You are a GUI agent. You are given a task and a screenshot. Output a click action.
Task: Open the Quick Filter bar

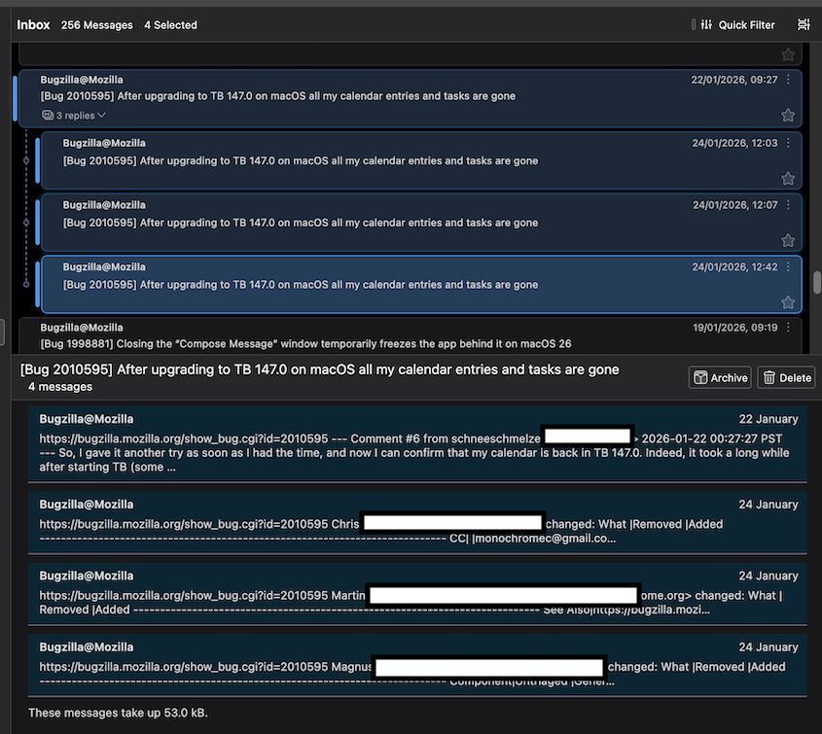coord(737,24)
